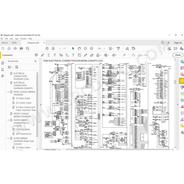The image size is (184, 184).
Task: Save the file with the floppy disk icon
Action: [x=3, y=48]
